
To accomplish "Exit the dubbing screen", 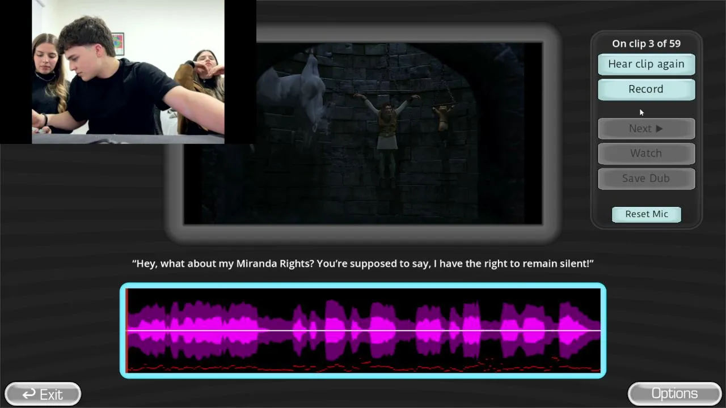I will click(x=43, y=394).
